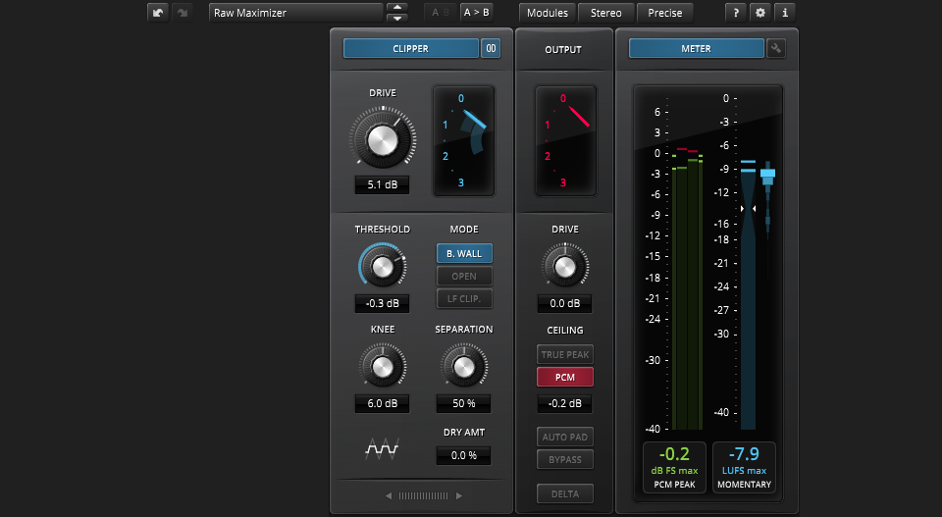Click the KNEE knob
Screen dimensions: 942x517
(383, 366)
